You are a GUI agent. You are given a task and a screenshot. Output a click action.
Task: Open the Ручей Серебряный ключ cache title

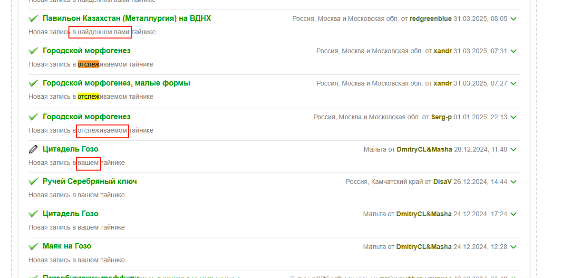point(89,181)
